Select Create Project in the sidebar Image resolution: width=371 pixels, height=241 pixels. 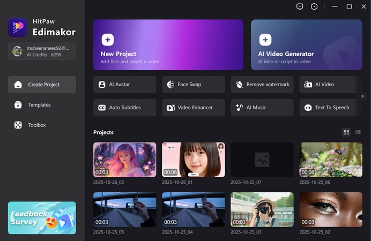(42, 85)
